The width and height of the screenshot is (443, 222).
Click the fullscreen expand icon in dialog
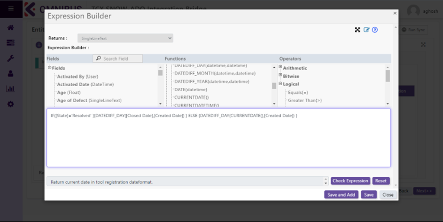(357, 30)
